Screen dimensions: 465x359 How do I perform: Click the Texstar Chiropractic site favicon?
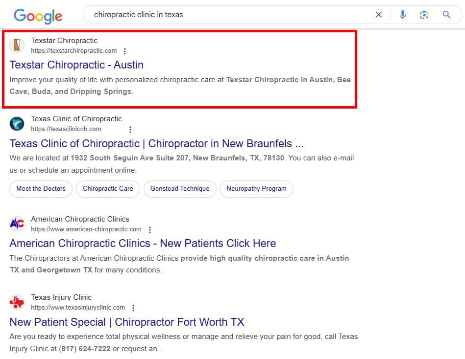tap(17, 45)
